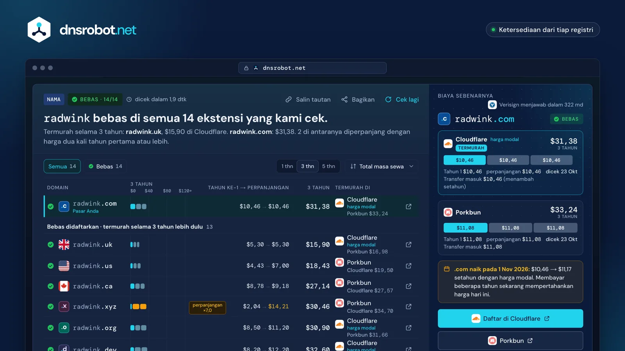Click the $33,24 Porkbun three-year price

point(564,210)
